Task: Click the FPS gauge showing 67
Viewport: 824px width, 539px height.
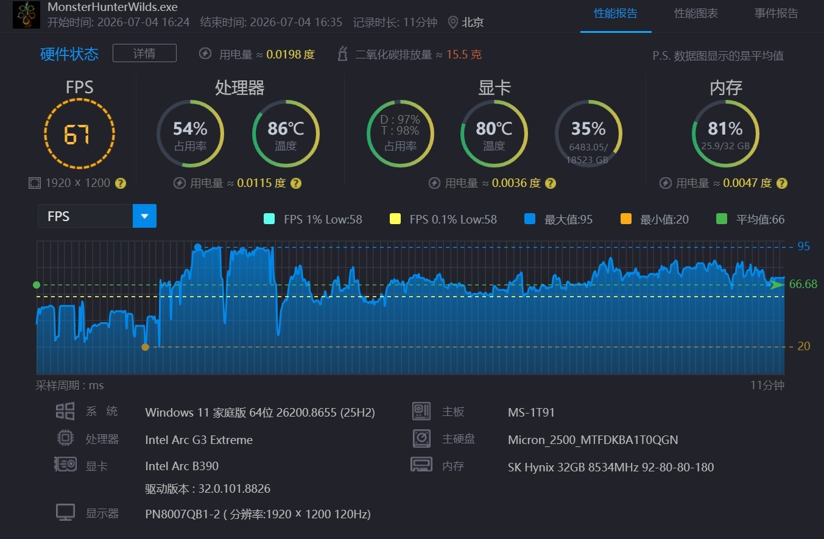Action: (x=79, y=133)
